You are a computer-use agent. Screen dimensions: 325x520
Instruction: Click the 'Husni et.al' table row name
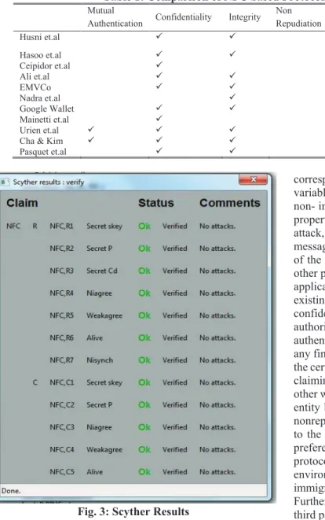click(39, 37)
